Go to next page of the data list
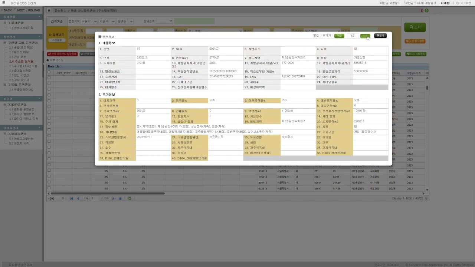The width and height of the screenshot is (475, 267). coord(114,198)
